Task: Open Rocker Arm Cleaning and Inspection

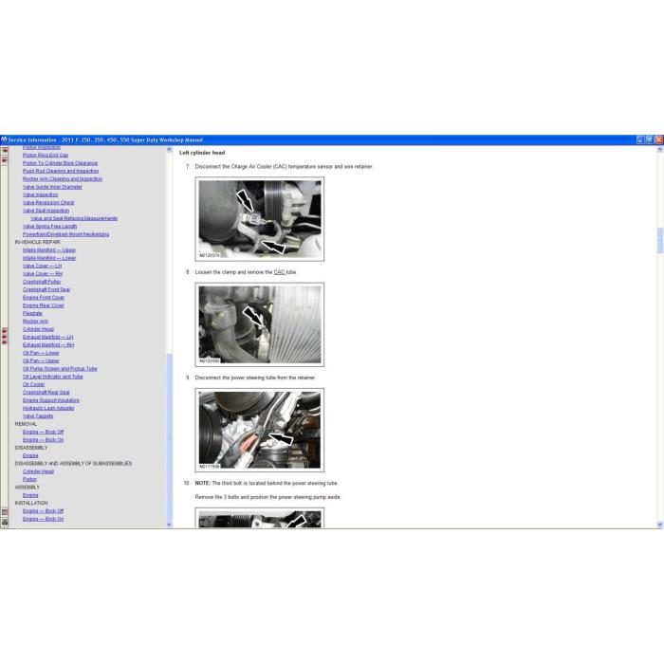Action: pos(63,178)
